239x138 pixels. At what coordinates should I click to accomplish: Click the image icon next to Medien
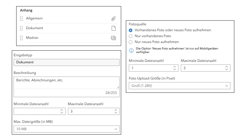pyautogui.click(x=113, y=38)
